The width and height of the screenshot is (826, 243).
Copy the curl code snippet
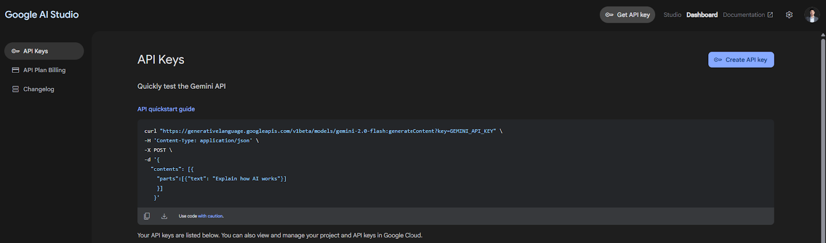(147, 216)
